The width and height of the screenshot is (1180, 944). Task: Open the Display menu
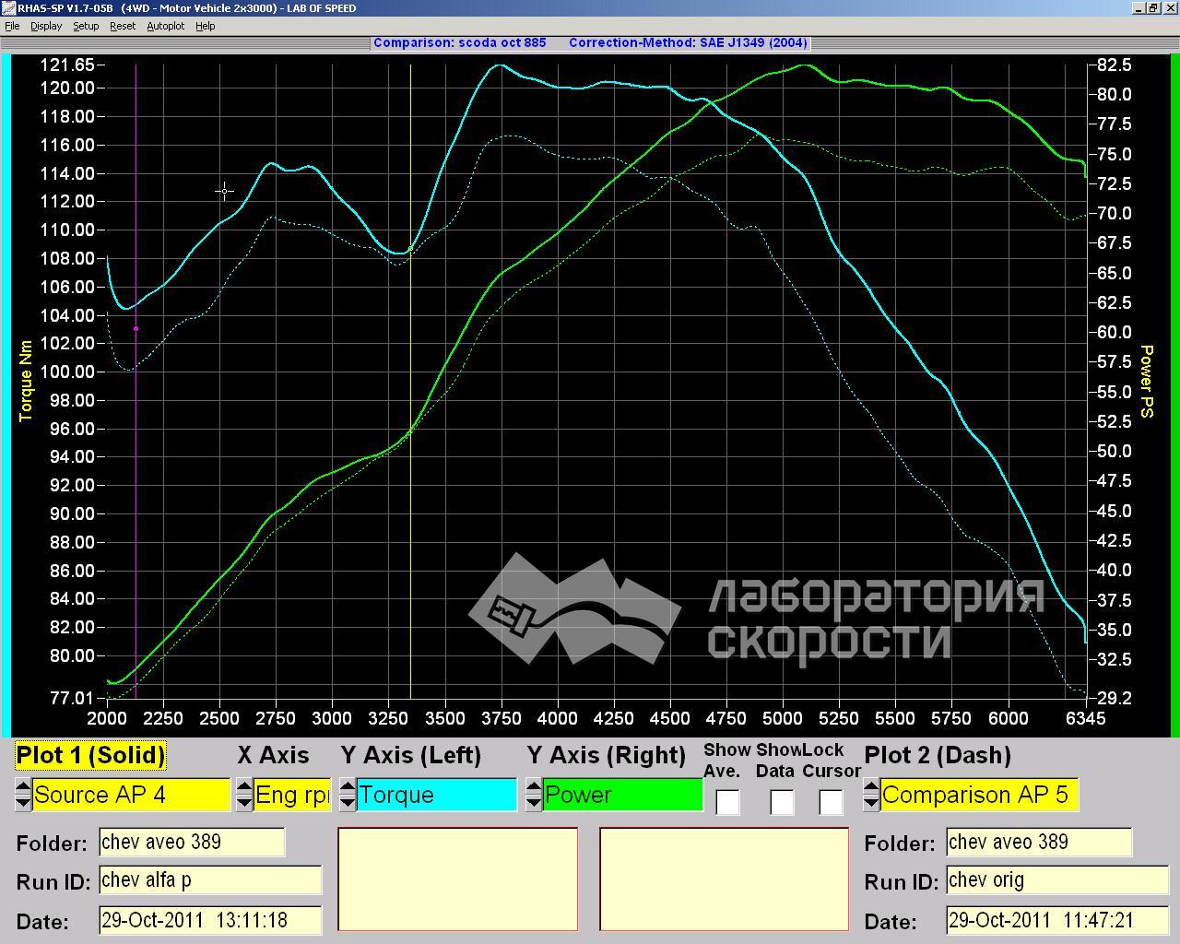46,26
